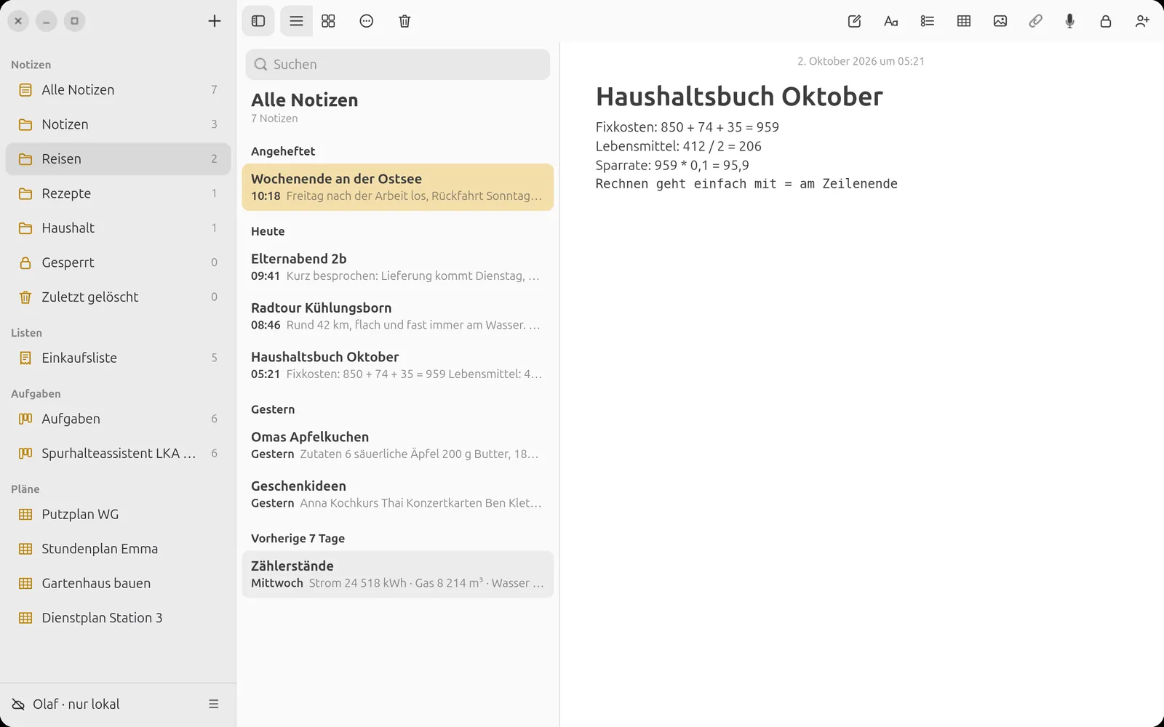This screenshot has height=727, width=1164.
Task: Click Olaf · nur lokal account status
Action: click(76, 704)
